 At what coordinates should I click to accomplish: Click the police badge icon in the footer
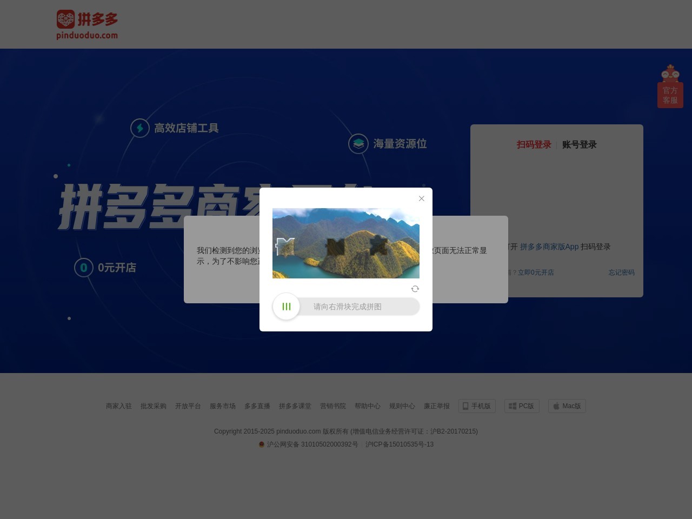[x=262, y=444]
